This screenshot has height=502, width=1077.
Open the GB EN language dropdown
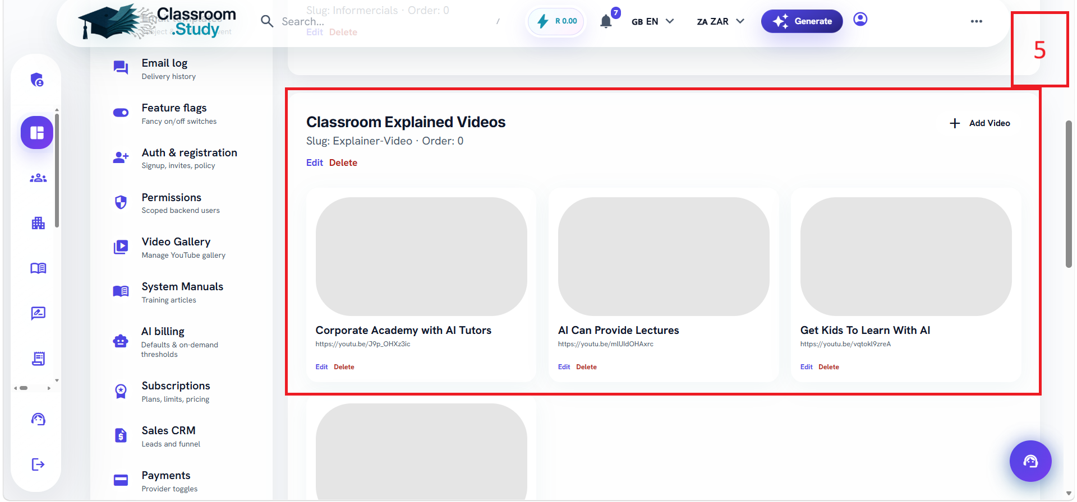[x=652, y=21]
